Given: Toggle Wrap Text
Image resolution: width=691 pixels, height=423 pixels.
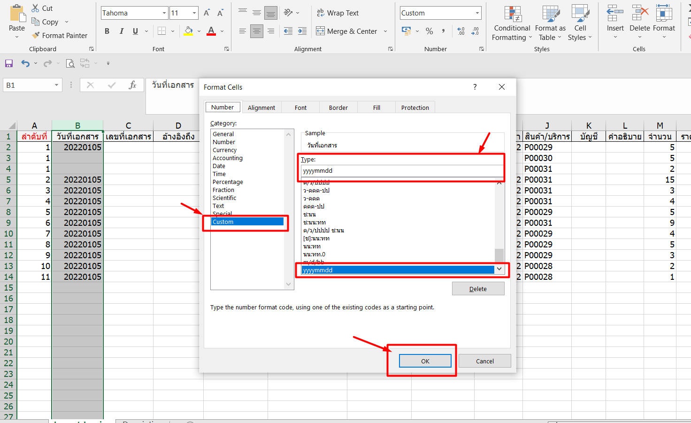Looking at the screenshot, I should (x=338, y=13).
